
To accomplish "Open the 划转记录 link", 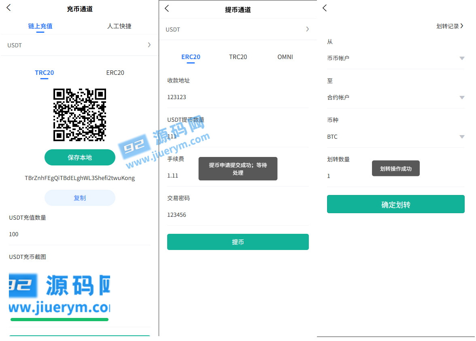I will (450, 26).
